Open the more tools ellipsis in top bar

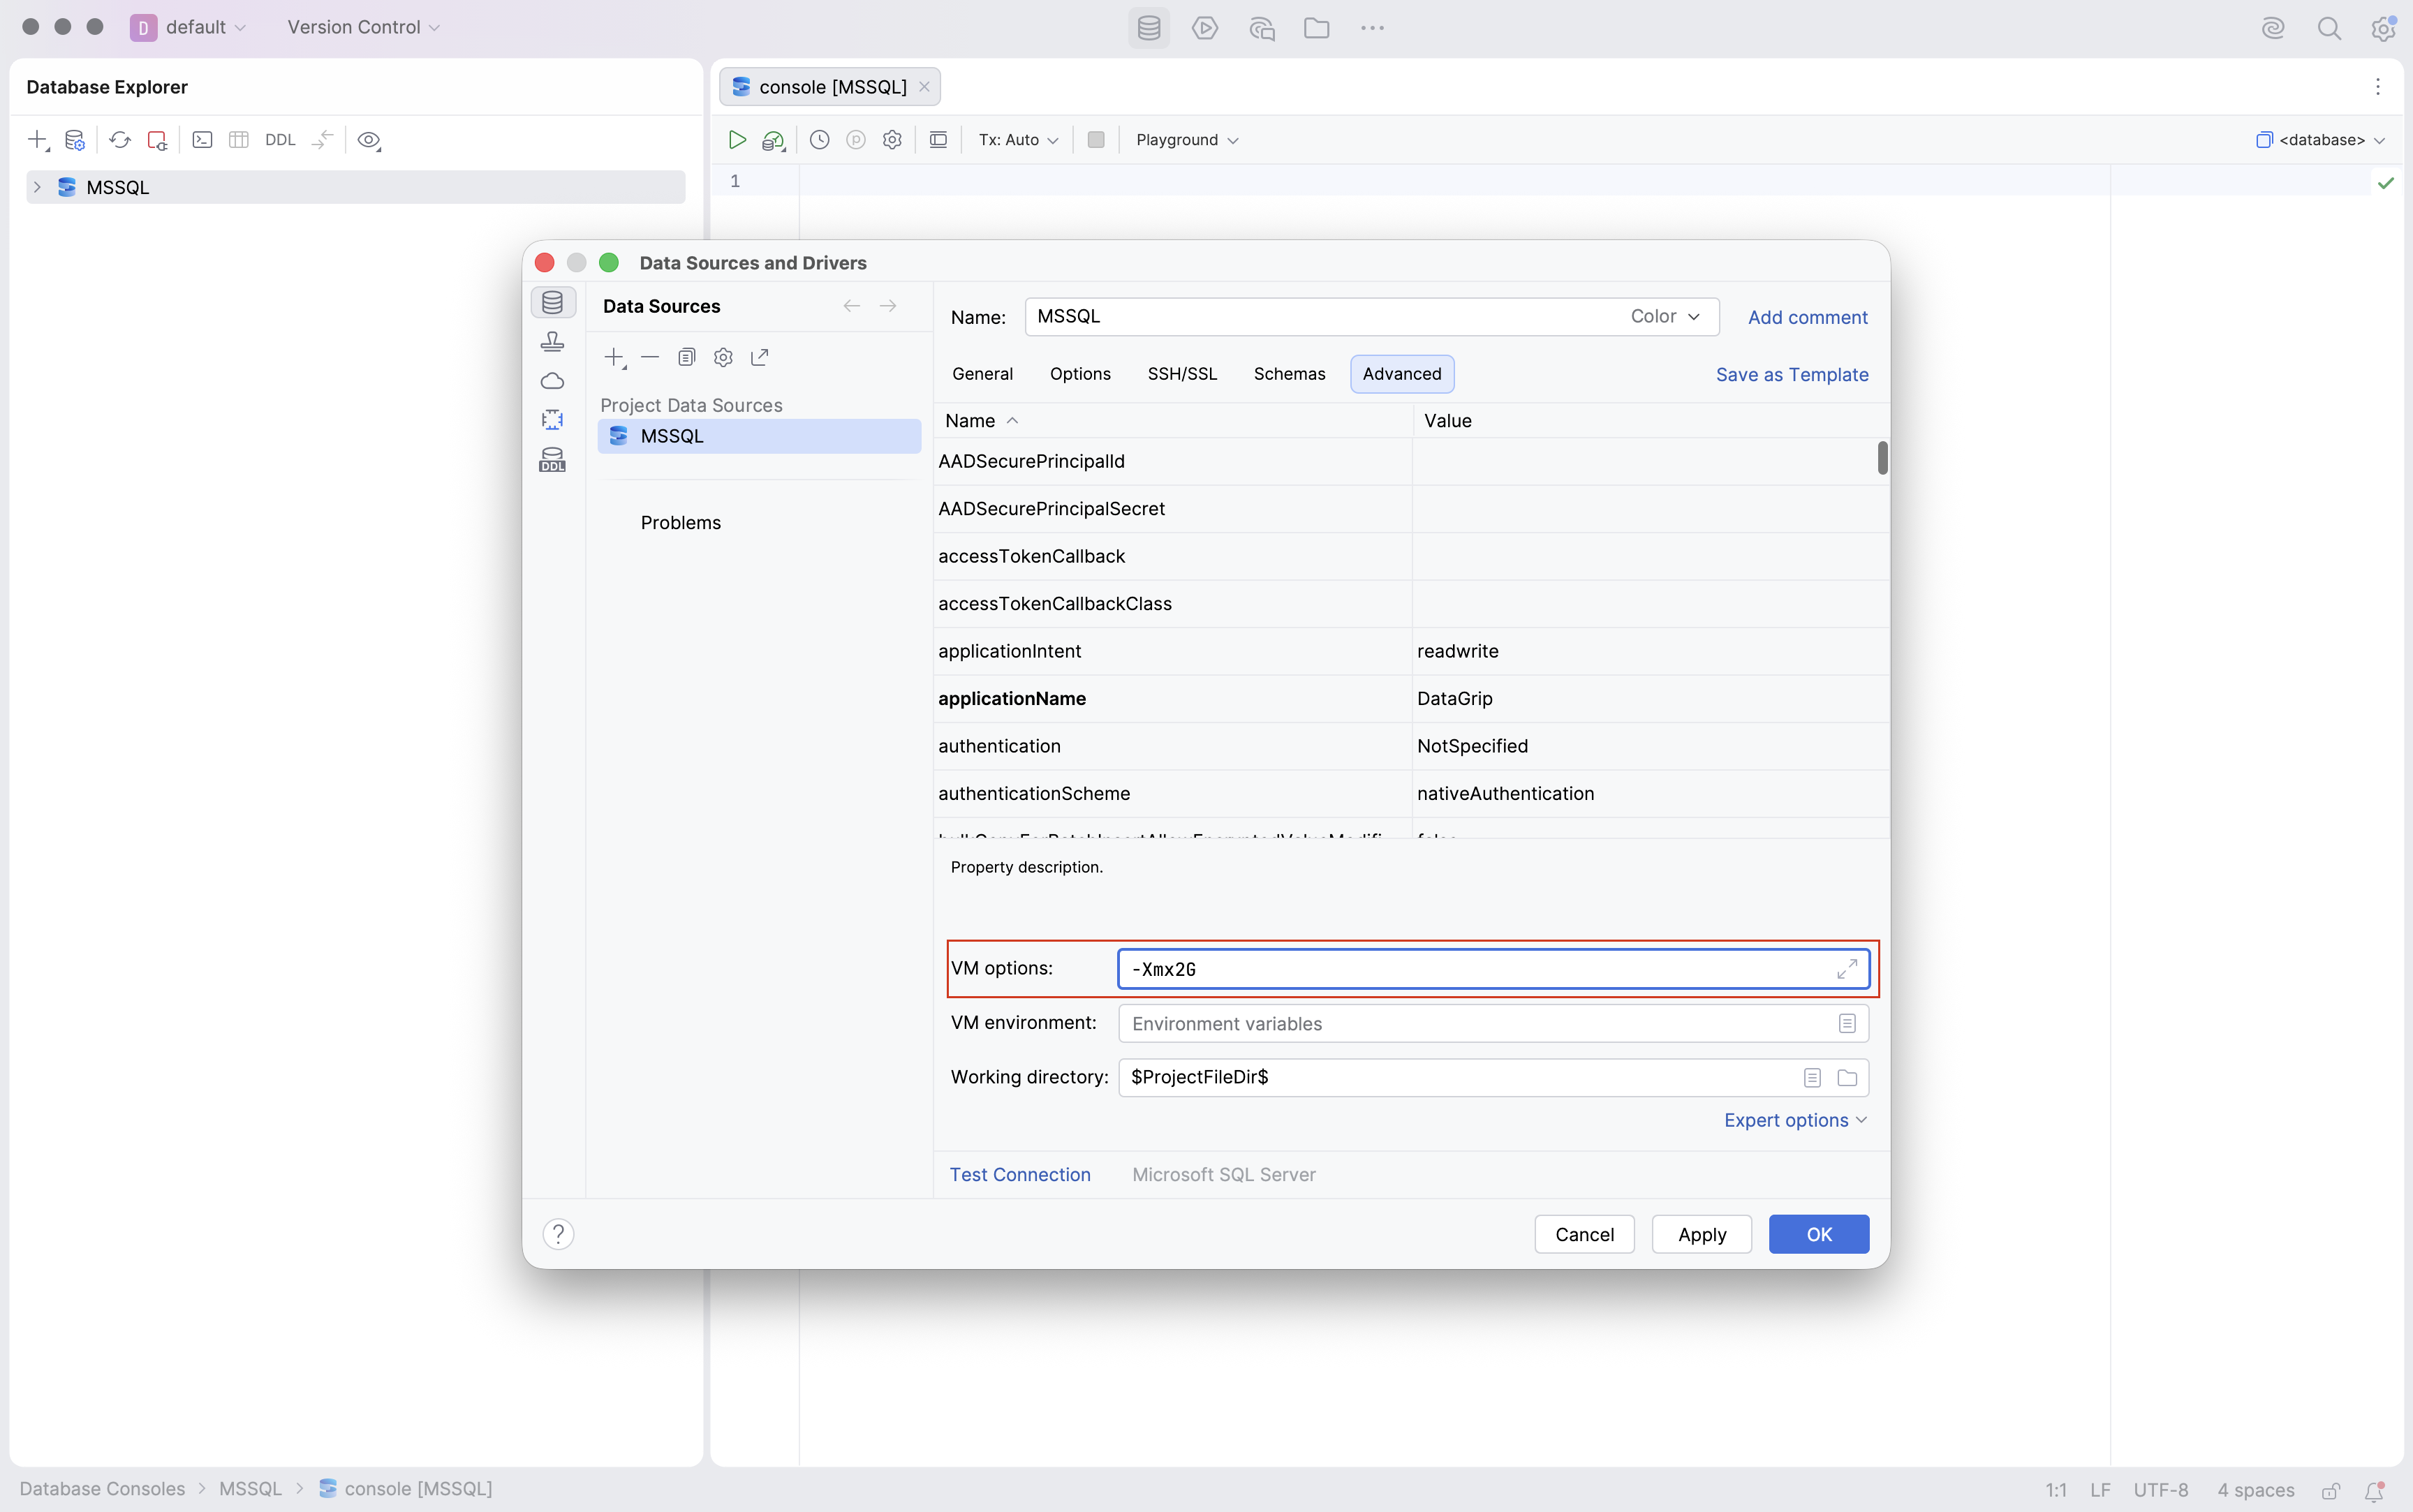click(1373, 28)
